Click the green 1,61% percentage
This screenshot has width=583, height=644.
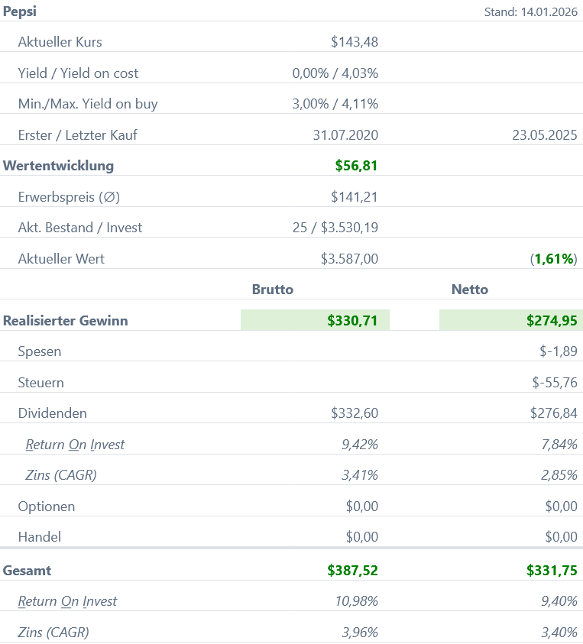pyautogui.click(x=554, y=259)
